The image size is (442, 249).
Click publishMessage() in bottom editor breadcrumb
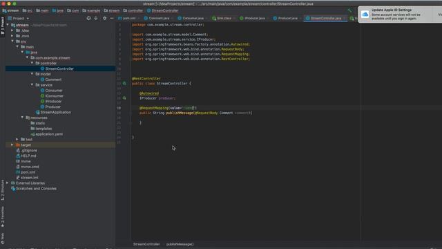180,244
